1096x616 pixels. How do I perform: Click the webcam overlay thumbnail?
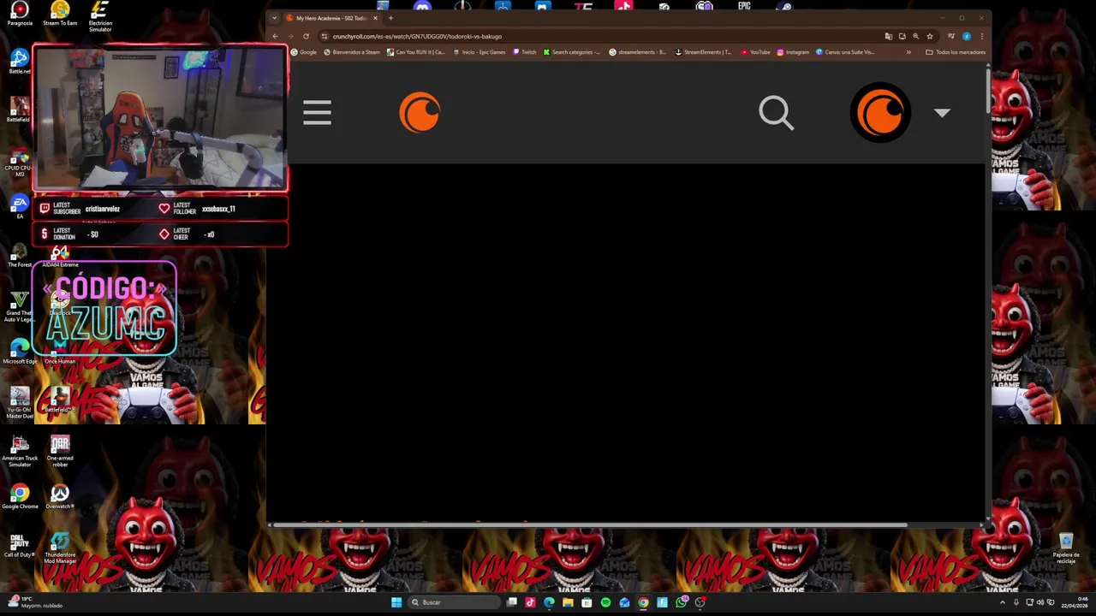click(160, 118)
